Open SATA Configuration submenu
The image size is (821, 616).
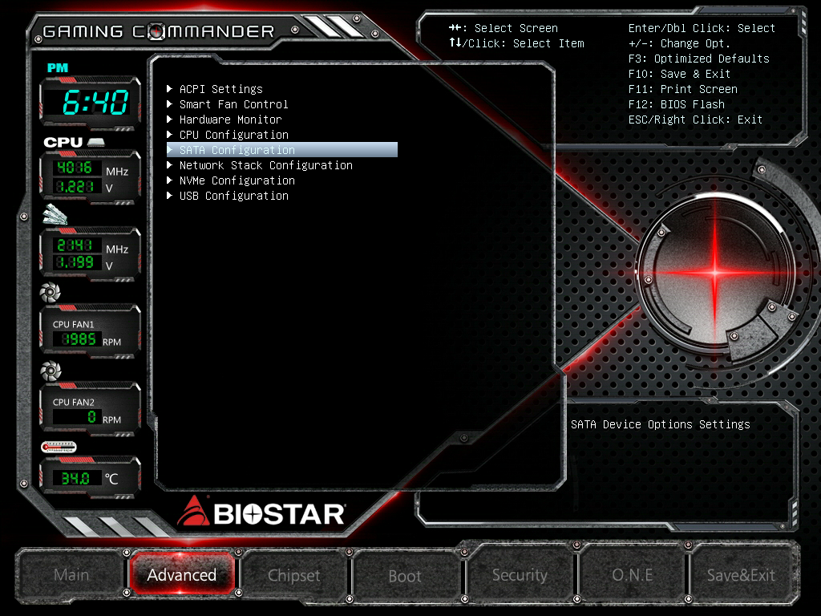[281, 150]
